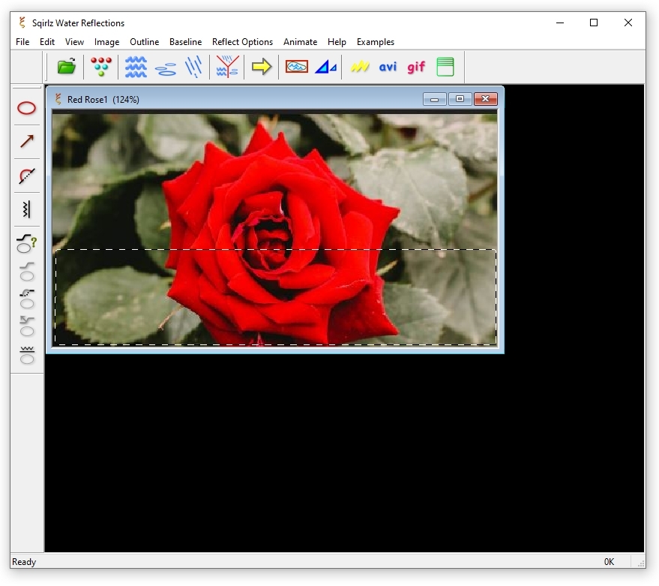Click the yellow zigzag animation icon
The height and width of the screenshot is (586, 659).
click(360, 67)
